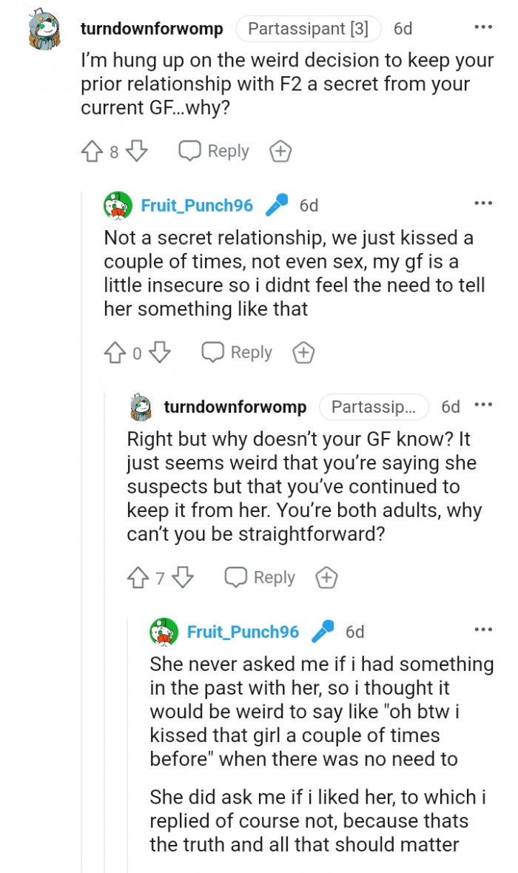Open the overflow menu on Fruit_Punch96's first reply
Screen dimensions: 518x873
click(483, 202)
